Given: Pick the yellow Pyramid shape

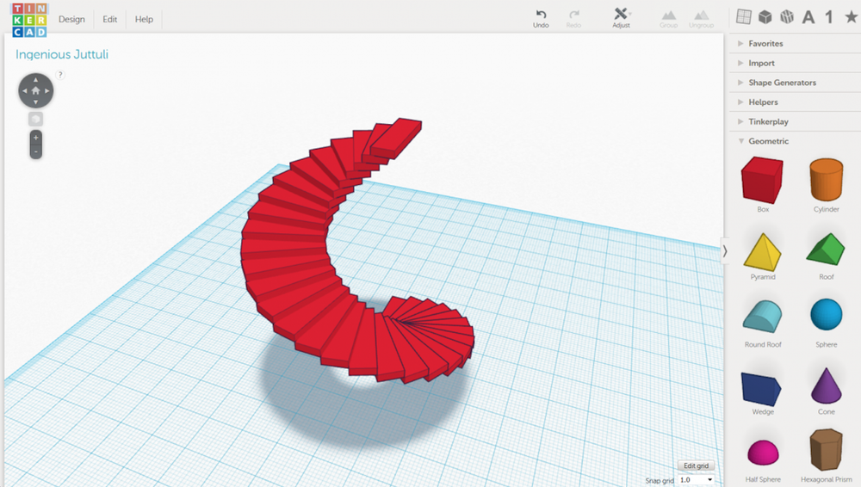Looking at the screenshot, I should click(x=763, y=252).
